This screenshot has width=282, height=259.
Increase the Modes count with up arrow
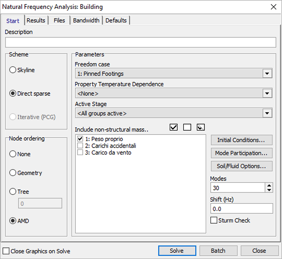(269, 185)
